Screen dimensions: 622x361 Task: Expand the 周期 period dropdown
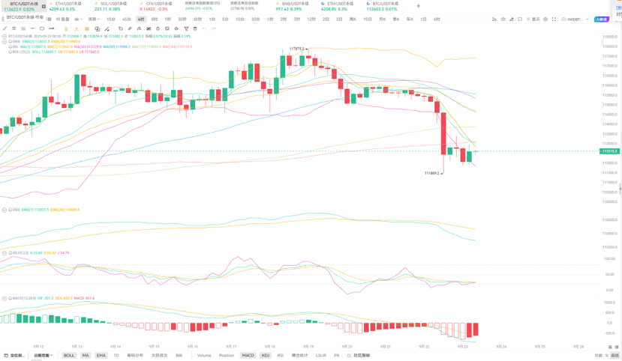tap(95, 19)
